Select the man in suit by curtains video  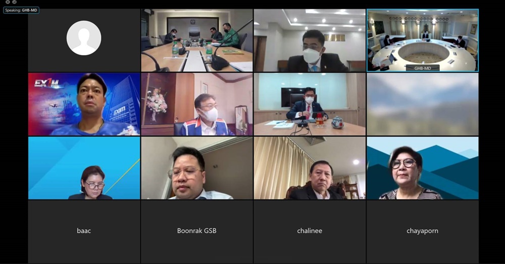pos(310,168)
